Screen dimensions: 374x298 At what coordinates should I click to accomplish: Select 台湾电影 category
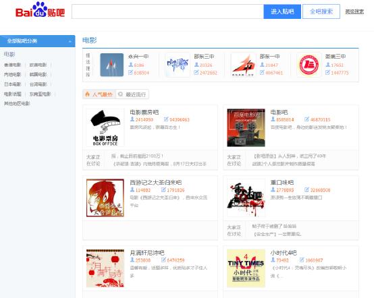point(38,84)
